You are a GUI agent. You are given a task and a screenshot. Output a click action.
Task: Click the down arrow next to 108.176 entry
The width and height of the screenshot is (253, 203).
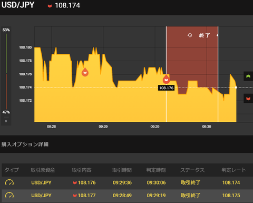pos(75,183)
